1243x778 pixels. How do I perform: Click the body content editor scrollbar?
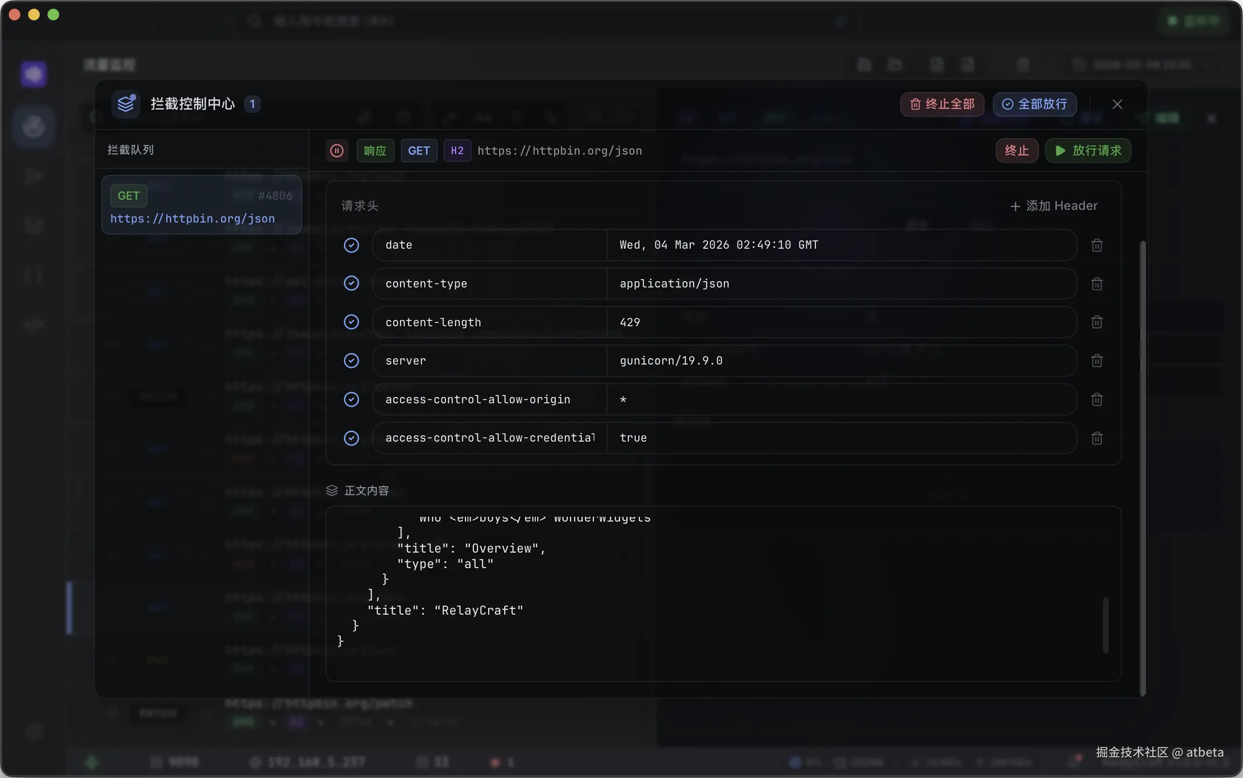1105,625
